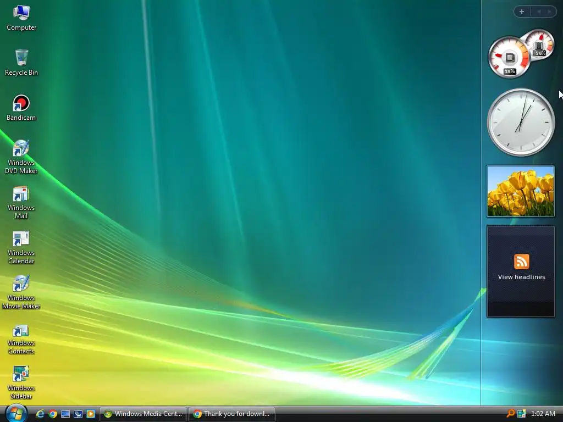
Task: Select the Windows DVD Maker shortcut
Action: coord(21,157)
